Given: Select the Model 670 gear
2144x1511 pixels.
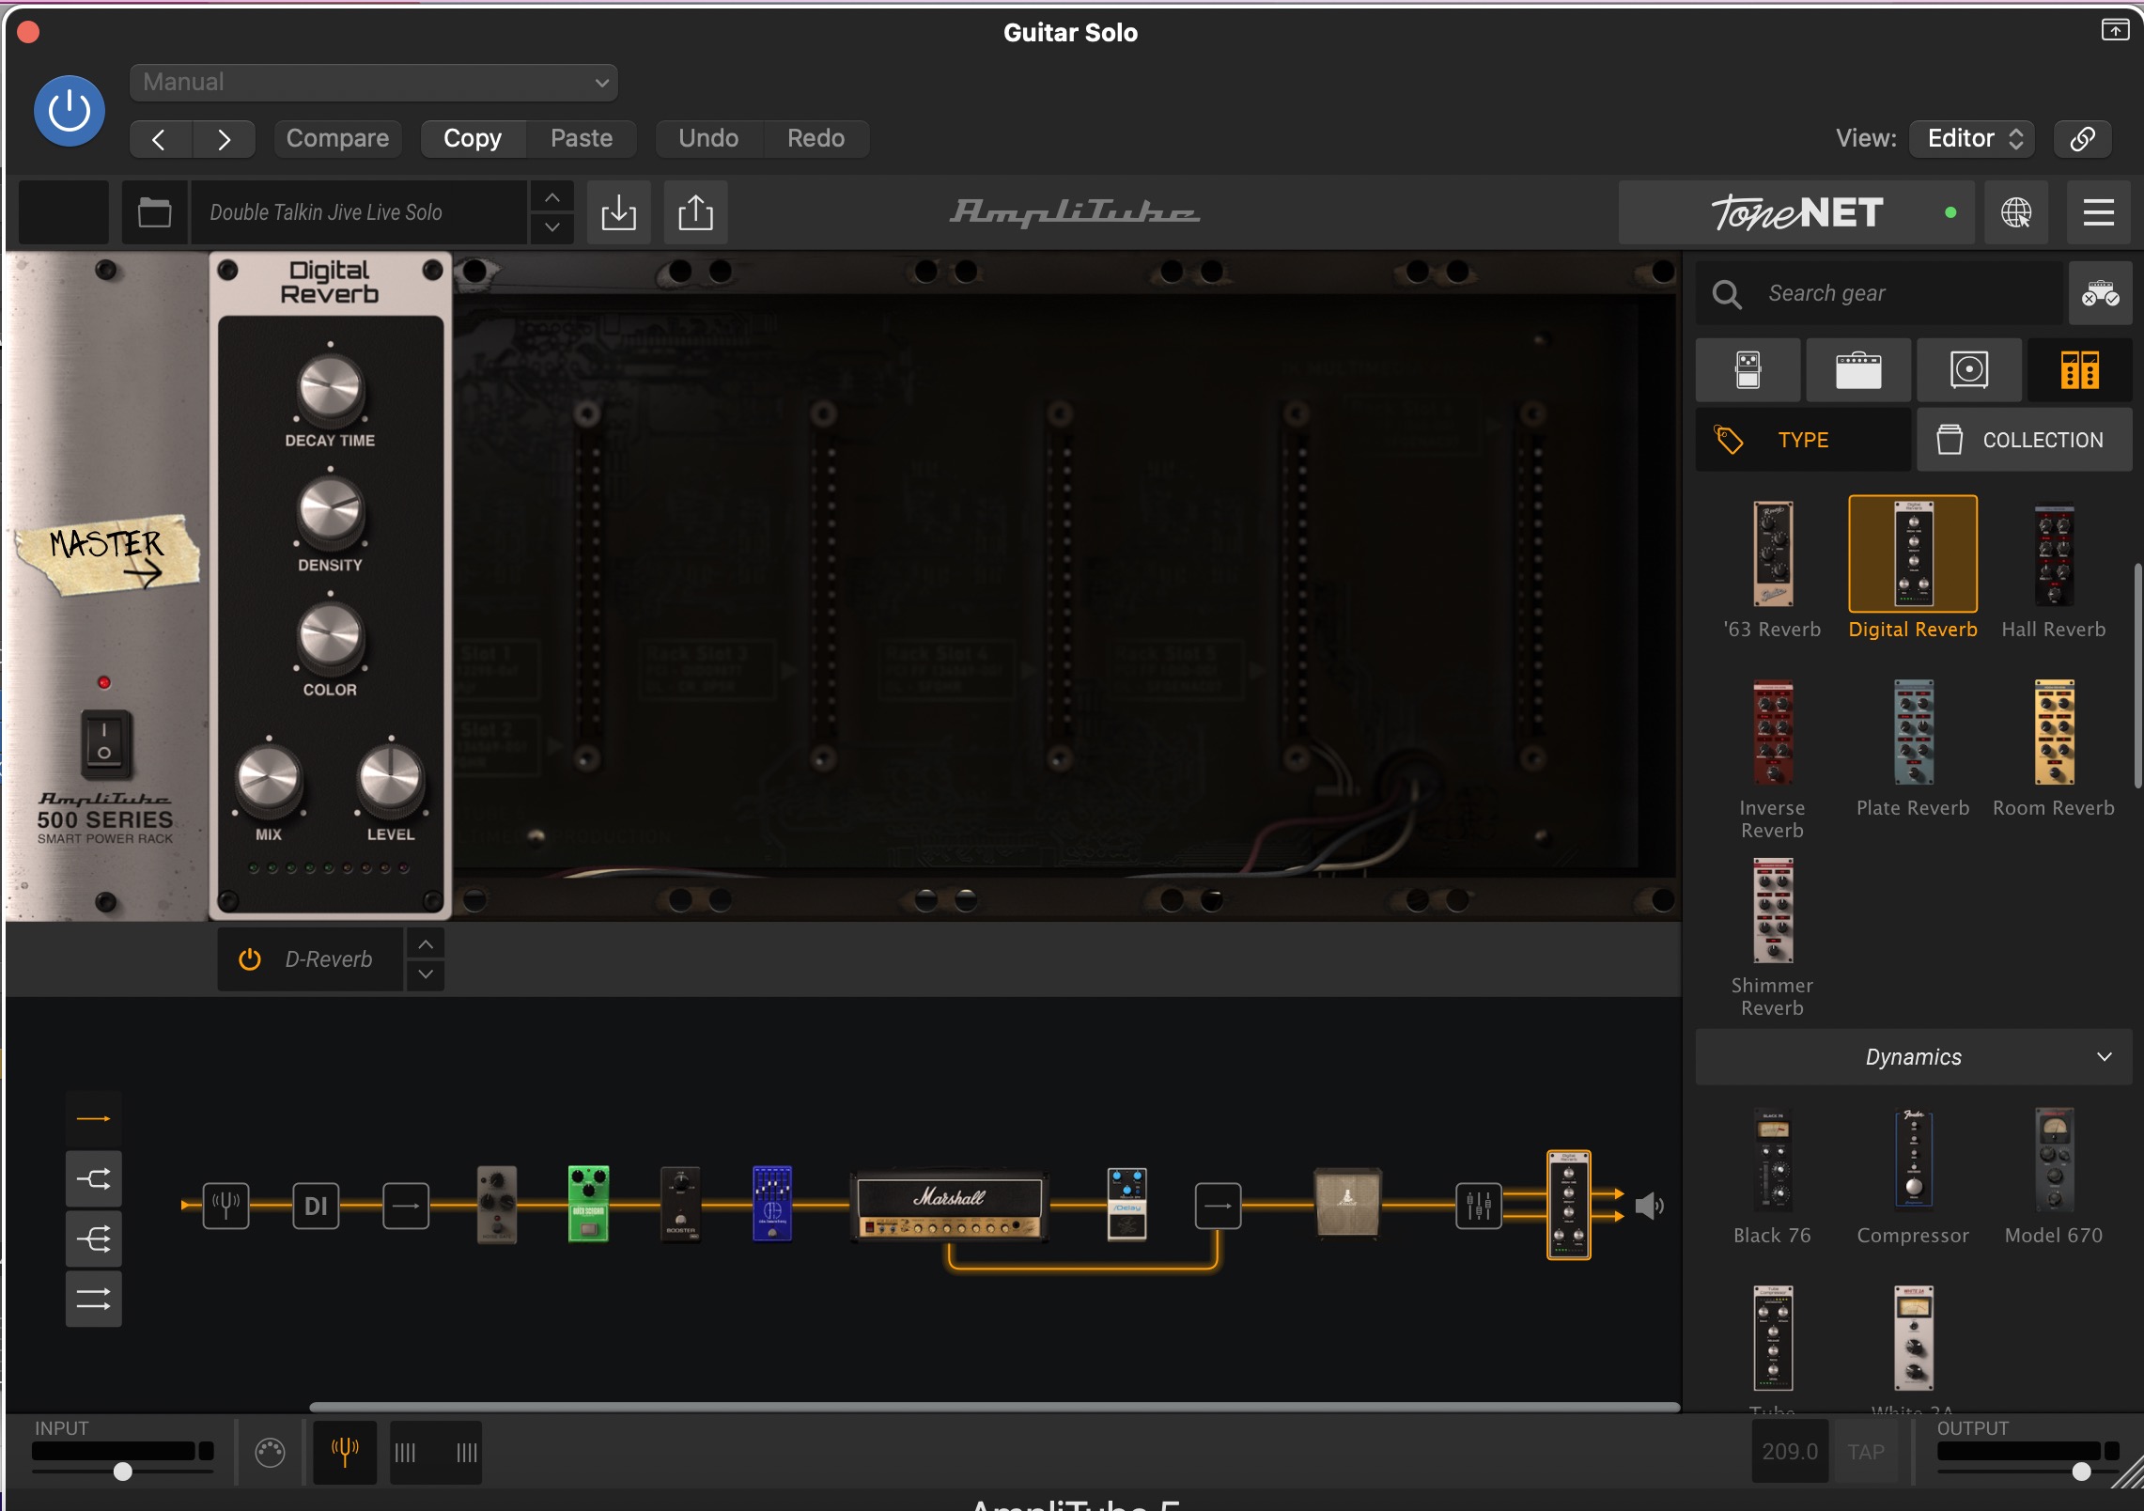Looking at the screenshot, I should pos(2054,1176).
